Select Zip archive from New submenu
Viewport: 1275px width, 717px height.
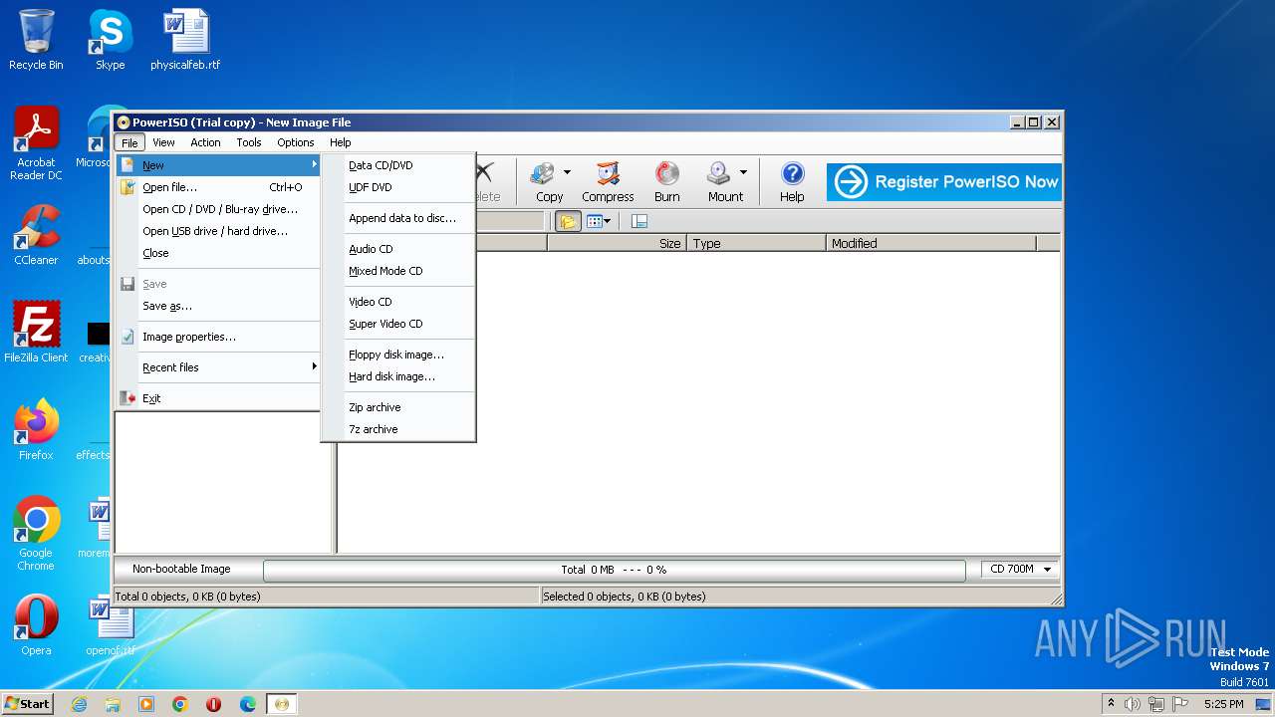click(x=397, y=407)
